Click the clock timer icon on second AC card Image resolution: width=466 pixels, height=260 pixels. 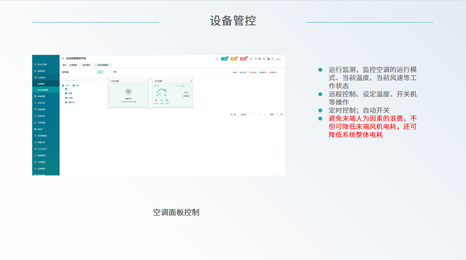180,86
